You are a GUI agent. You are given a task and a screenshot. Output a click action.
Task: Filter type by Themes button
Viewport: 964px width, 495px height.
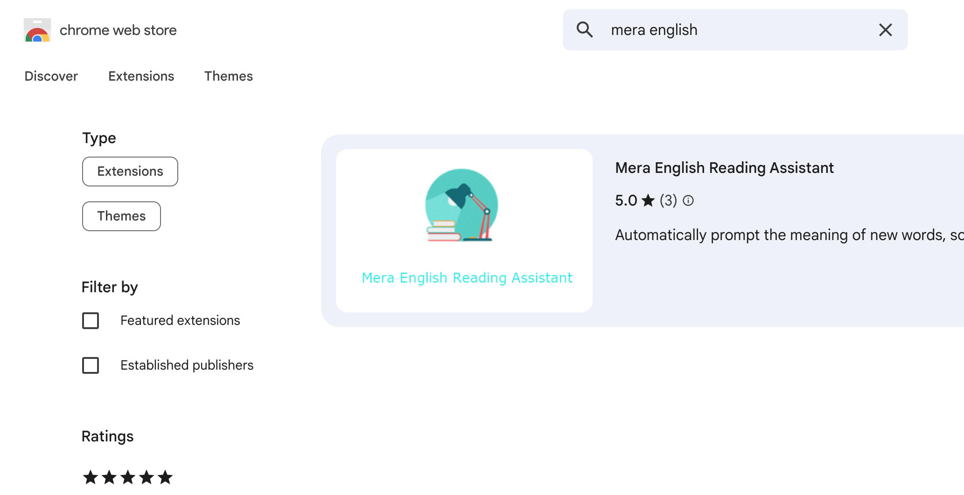[121, 216]
